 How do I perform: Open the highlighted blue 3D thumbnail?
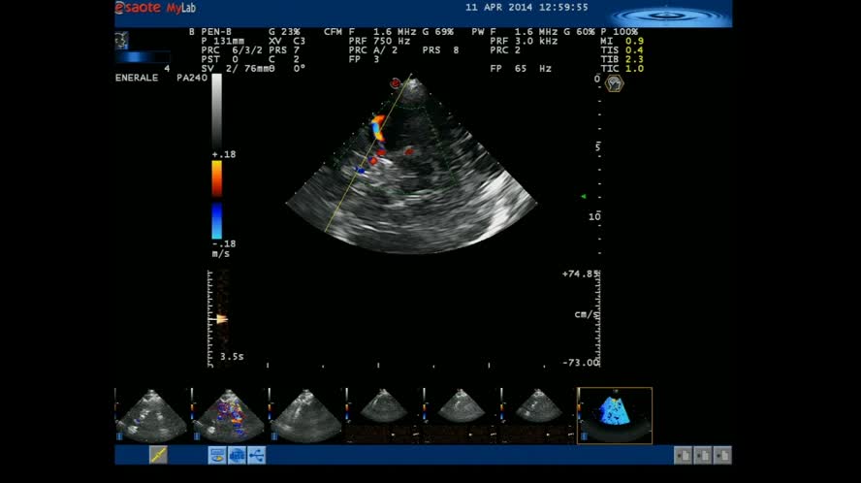[615, 415]
